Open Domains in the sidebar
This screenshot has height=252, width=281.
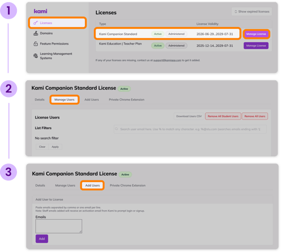tap(46, 33)
